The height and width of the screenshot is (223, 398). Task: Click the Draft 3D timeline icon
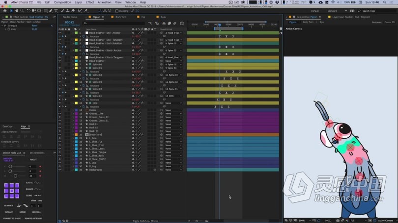pyautogui.click(x=157, y=24)
